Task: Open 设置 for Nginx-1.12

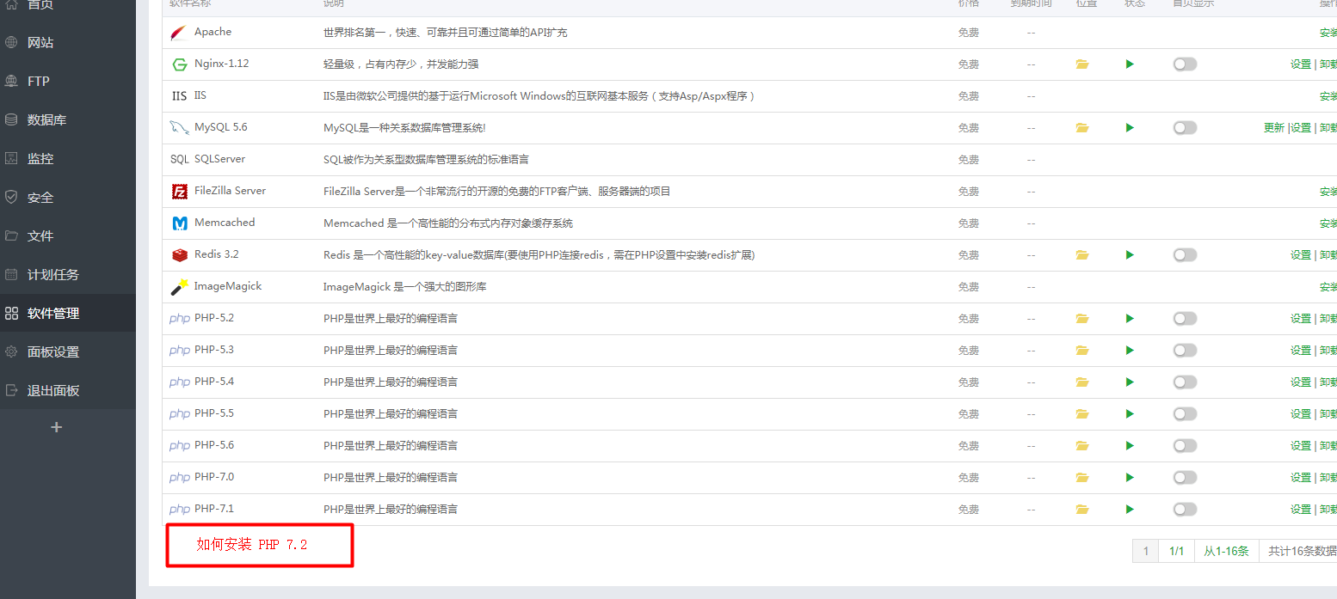Action: [1301, 64]
